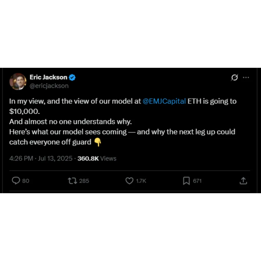Toggle the bookmark icon on this post
The width and height of the screenshot is (261, 261).
coord(186,181)
